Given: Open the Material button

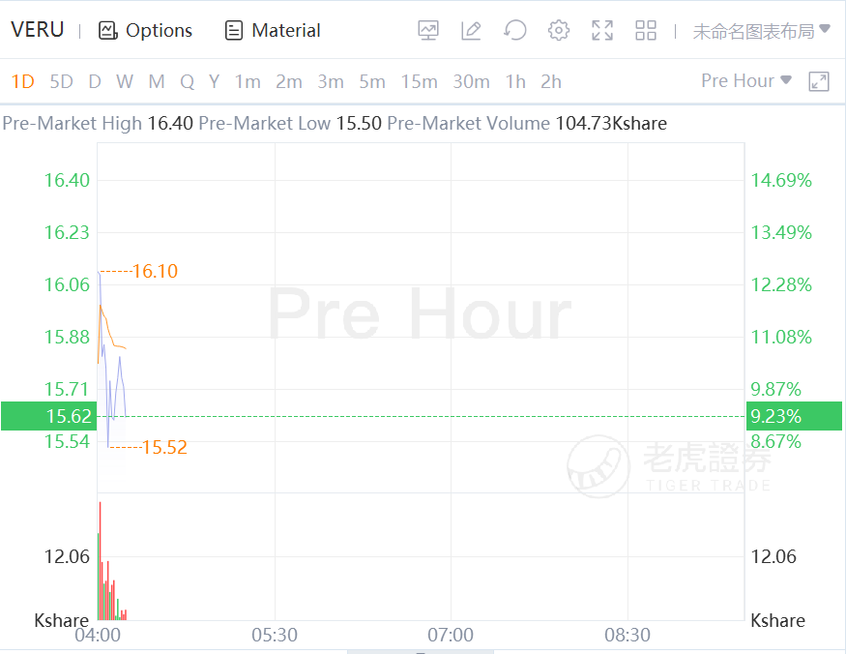Looking at the screenshot, I should pos(273,30).
